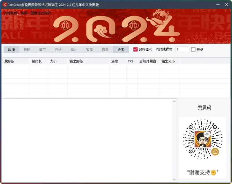Click the 恢复 button to resume encoding
The image size is (232, 184).
(105, 49)
